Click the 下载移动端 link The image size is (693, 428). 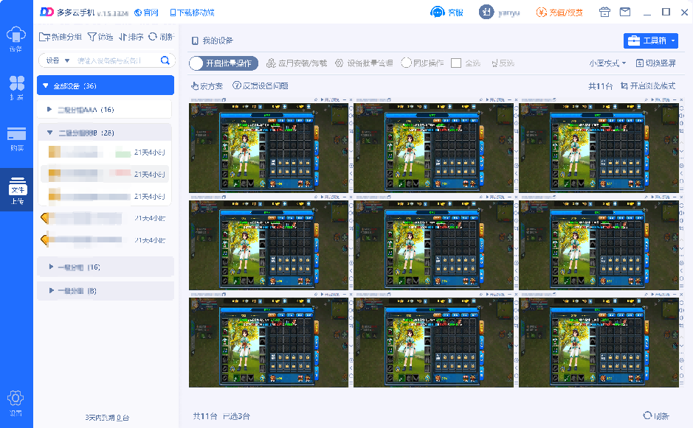point(193,13)
